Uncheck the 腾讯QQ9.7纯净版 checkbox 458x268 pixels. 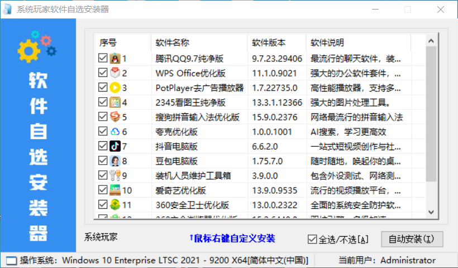coord(102,58)
